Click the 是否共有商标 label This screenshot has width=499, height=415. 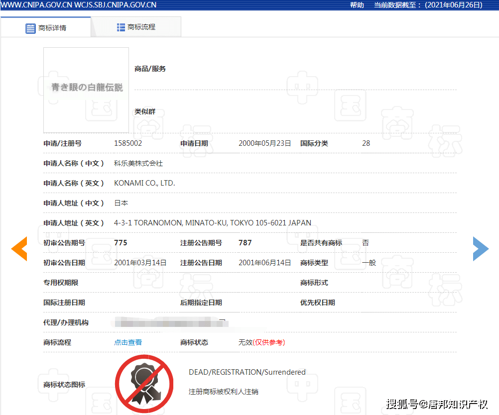321,243
